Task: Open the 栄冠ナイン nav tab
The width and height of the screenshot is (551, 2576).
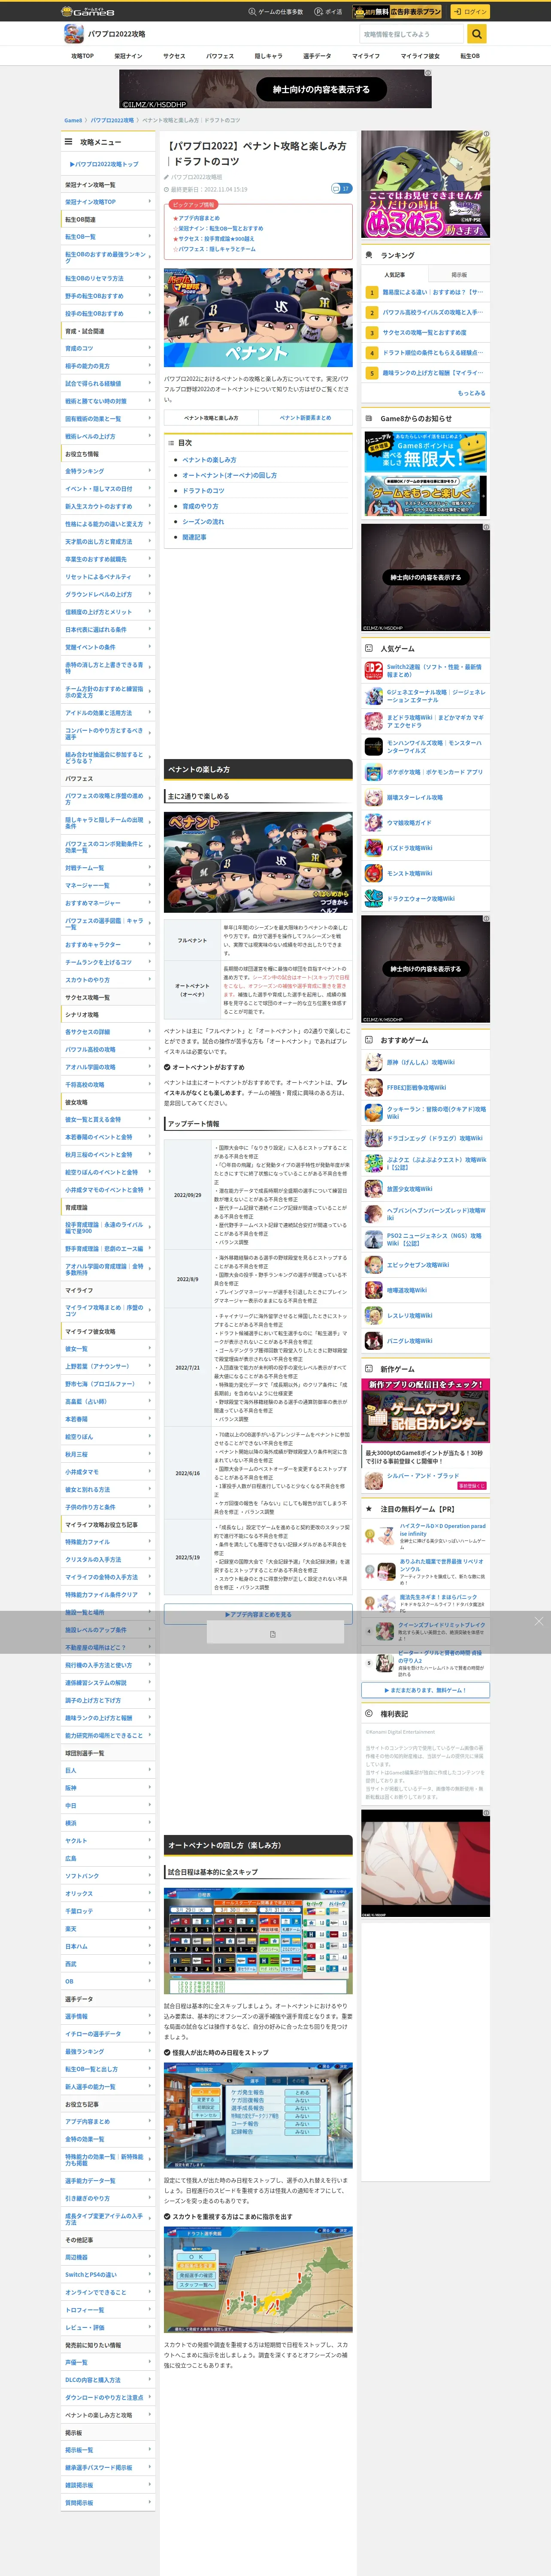Action: click(128, 56)
